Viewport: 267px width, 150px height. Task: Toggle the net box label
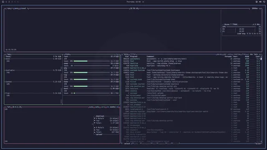9,107
